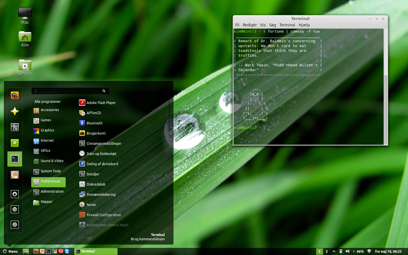Viewport: 408px width, 255px height.
Task: Open the Redigér menu in Terminal
Action: coord(249,25)
